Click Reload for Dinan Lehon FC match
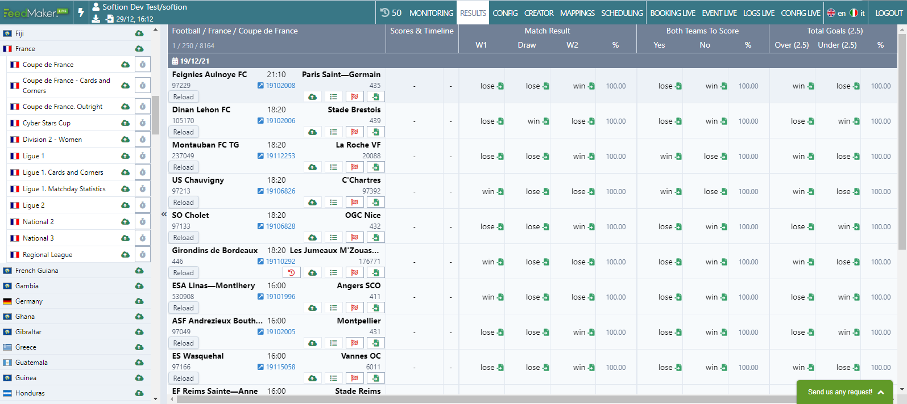The height and width of the screenshot is (404, 907). pyautogui.click(x=184, y=132)
